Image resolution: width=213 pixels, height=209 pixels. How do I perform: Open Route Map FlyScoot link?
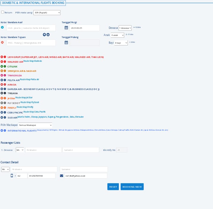(30, 102)
